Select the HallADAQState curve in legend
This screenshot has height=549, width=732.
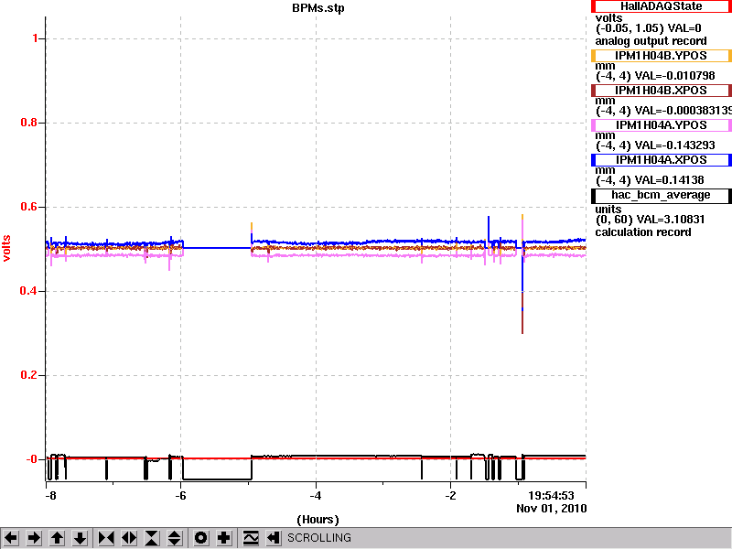pyautogui.click(x=661, y=6)
